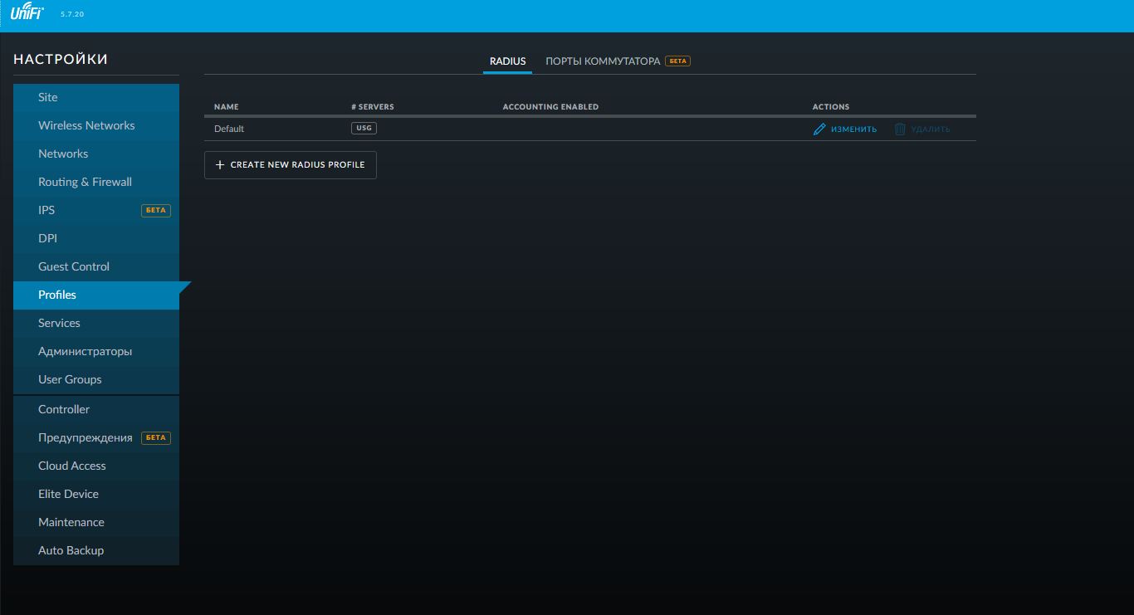
Task: Click the USG badge in servers column
Action: coord(364,129)
